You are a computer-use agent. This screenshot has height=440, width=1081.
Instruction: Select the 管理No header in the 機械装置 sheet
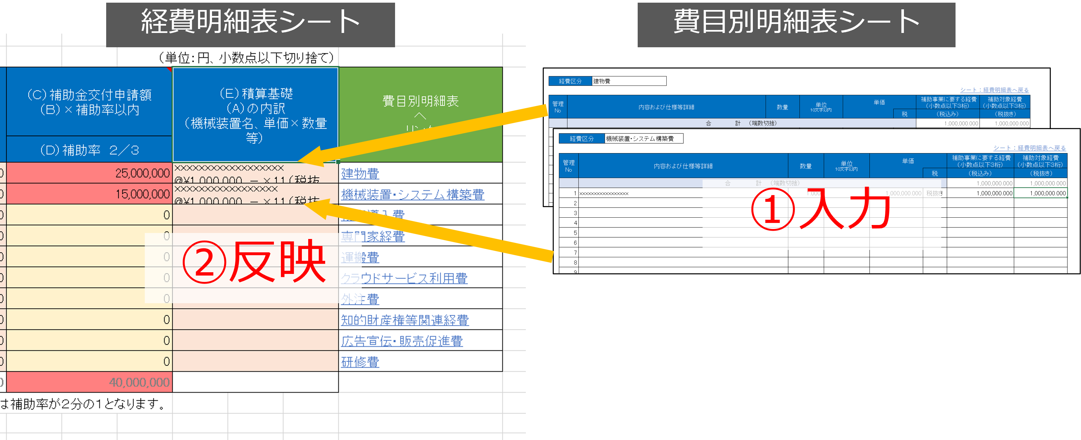pyautogui.click(x=568, y=166)
